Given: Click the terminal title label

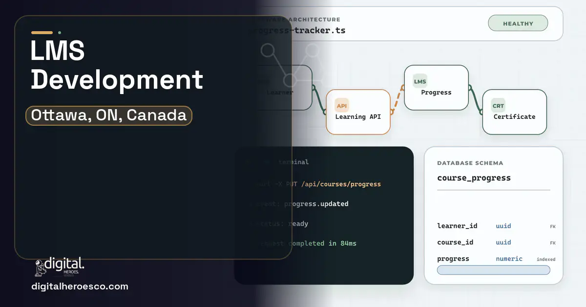Looking at the screenshot, I should (293, 162).
